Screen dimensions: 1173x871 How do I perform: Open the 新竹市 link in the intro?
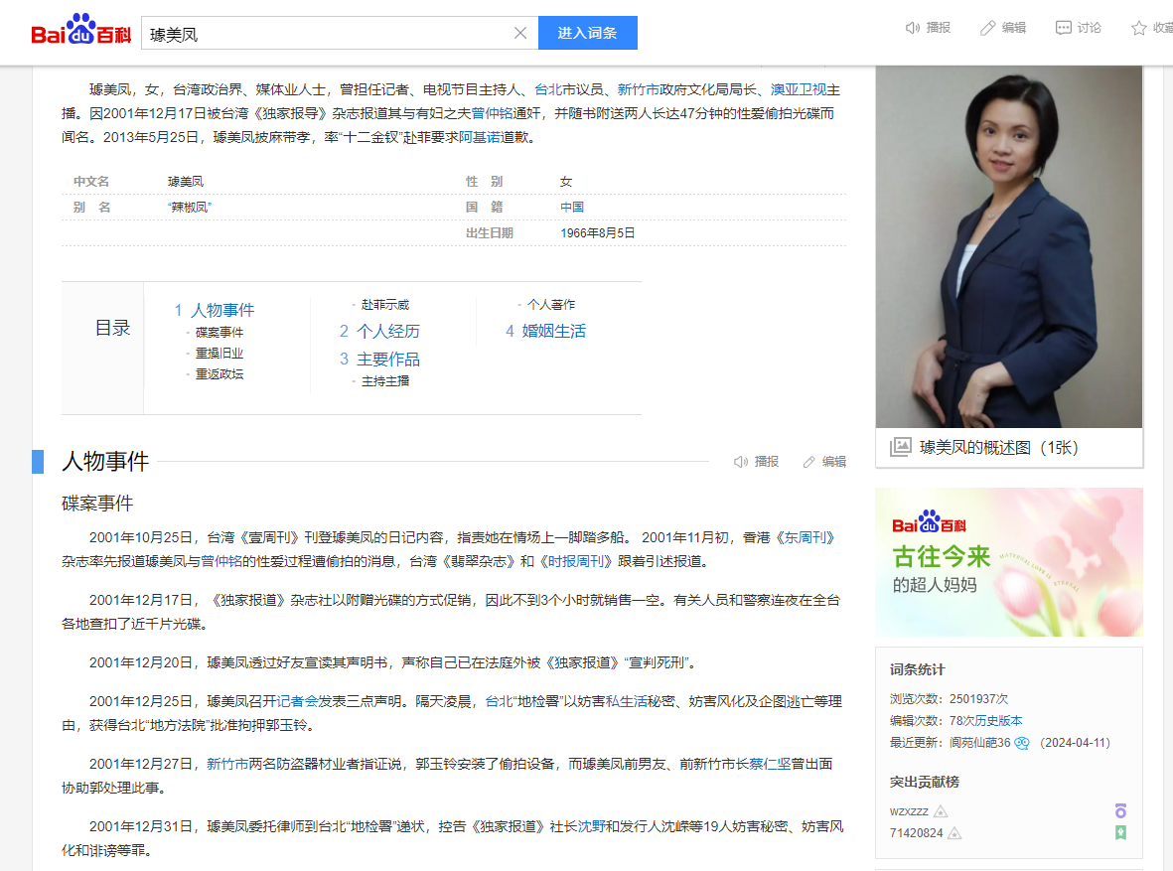638,89
